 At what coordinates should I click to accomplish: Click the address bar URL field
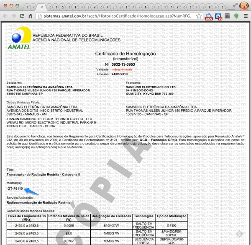click(118, 16)
